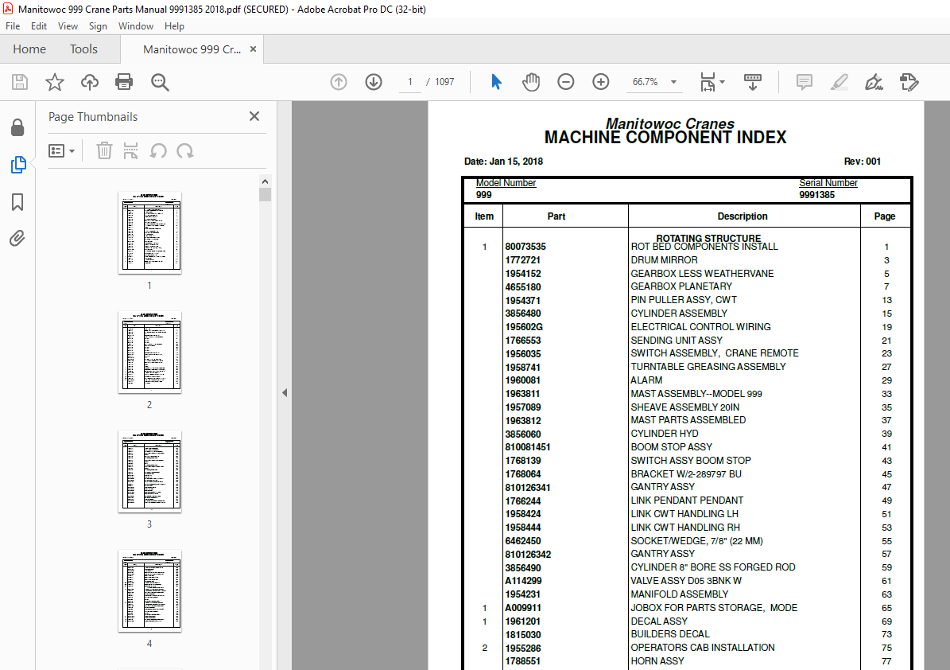This screenshot has width=950, height=670.
Task: Close the Manitowoc 999 document tab
Action: [254, 49]
